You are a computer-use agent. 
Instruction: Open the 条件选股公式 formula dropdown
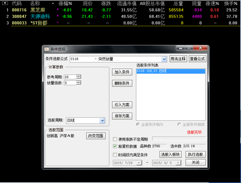pyautogui.click(x=164, y=59)
